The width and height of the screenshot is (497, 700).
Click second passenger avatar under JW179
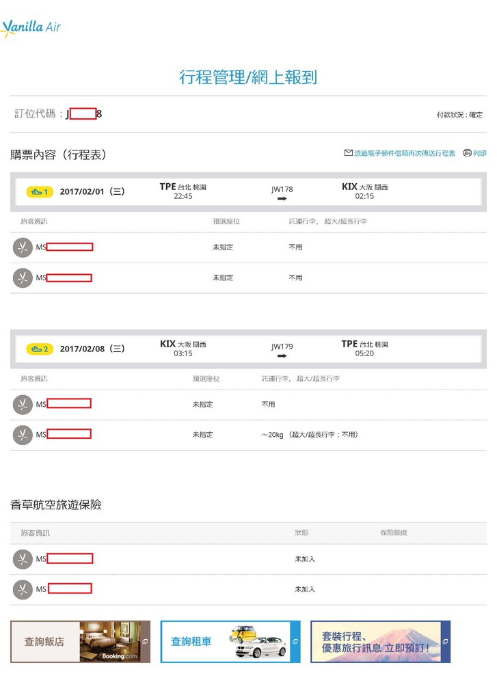23,435
